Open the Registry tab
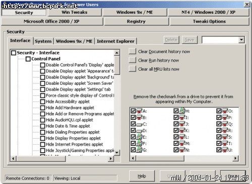This screenshot has width=252, height=184. pyautogui.click(x=136, y=22)
